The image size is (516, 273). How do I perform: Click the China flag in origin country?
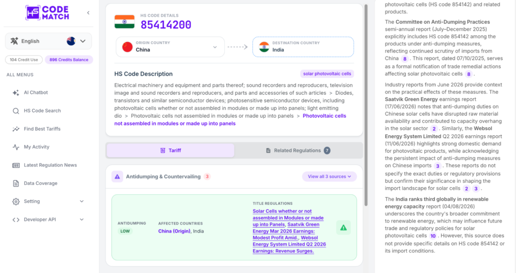coord(127,47)
